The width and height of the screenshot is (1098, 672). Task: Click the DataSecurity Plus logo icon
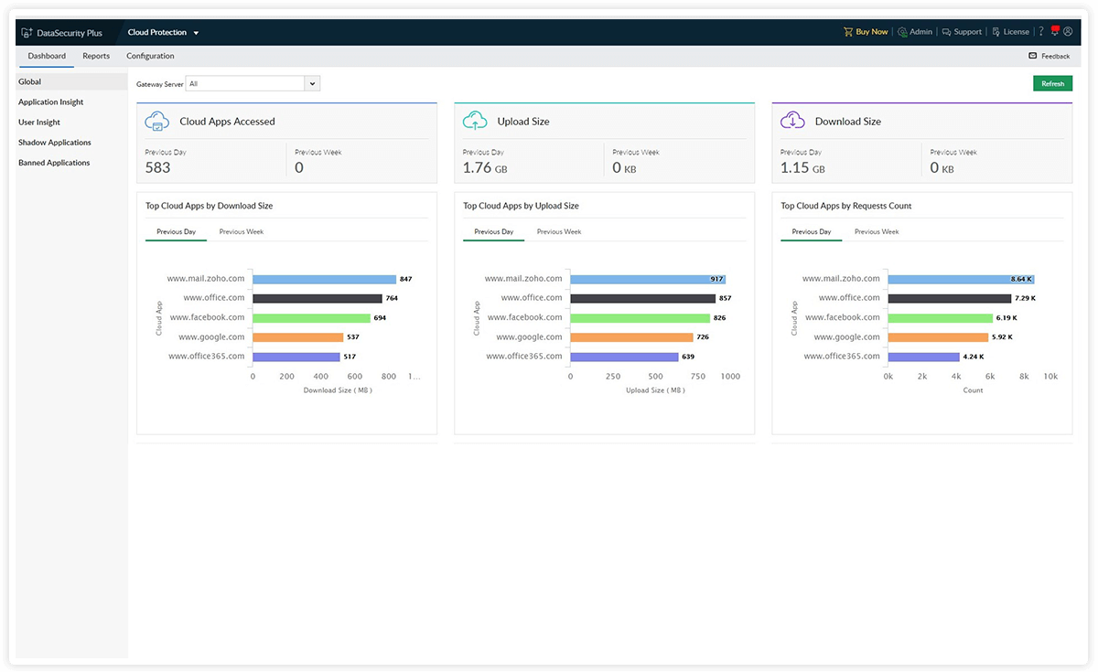point(27,33)
